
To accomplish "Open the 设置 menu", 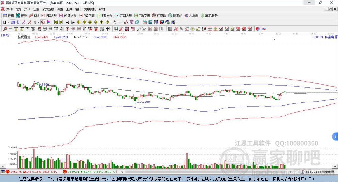I will point(60,9).
